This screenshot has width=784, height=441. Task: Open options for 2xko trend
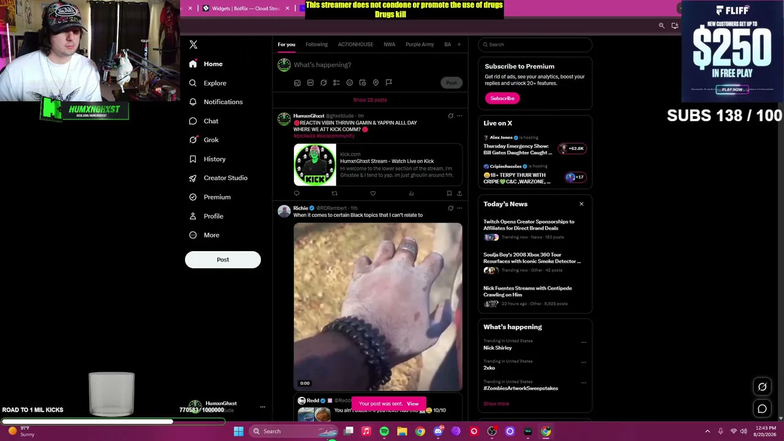(x=584, y=363)
